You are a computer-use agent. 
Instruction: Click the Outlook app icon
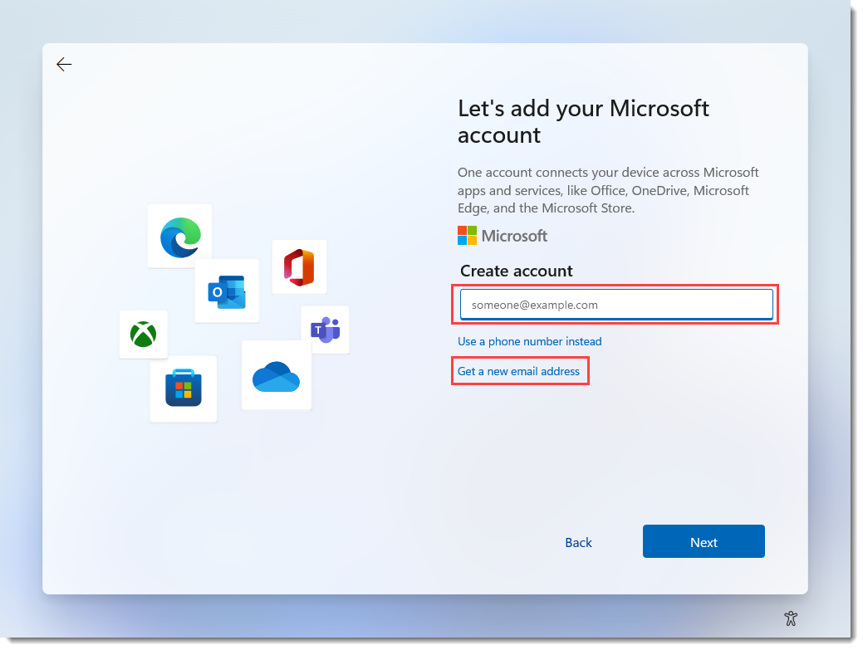(226, 291)
